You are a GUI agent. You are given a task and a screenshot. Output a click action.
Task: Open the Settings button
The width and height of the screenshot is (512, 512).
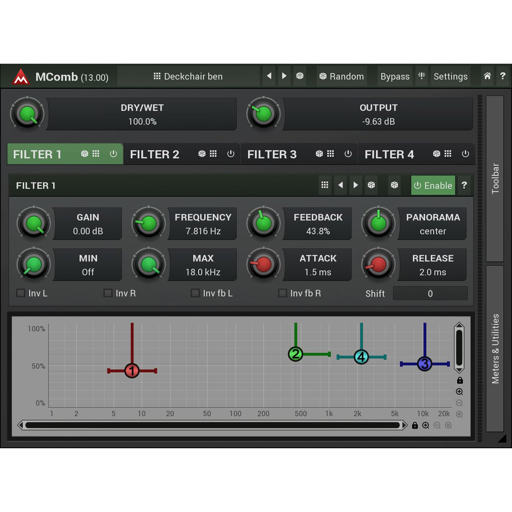click(x=450, y=76)
